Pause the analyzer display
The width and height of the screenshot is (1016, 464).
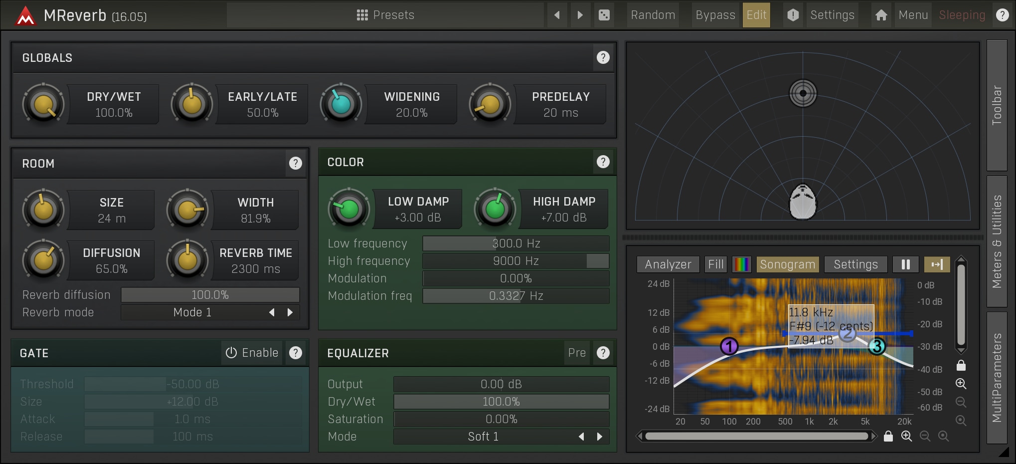pyautogui.click(x=906, y=264)
